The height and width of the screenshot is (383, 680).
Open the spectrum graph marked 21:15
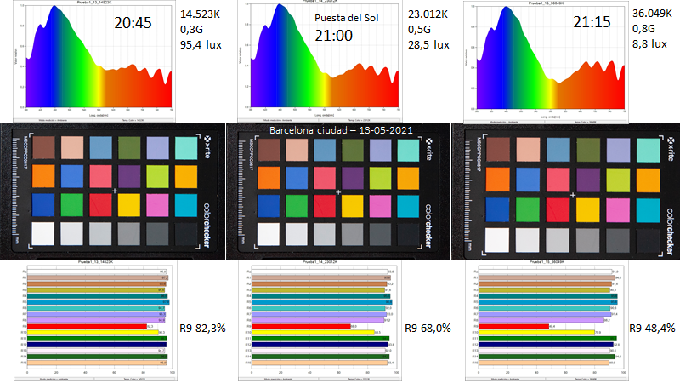546,62
